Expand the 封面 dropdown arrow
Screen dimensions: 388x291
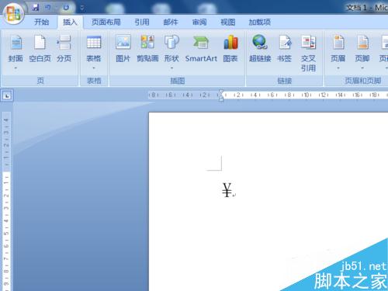(x=16, y=68)
